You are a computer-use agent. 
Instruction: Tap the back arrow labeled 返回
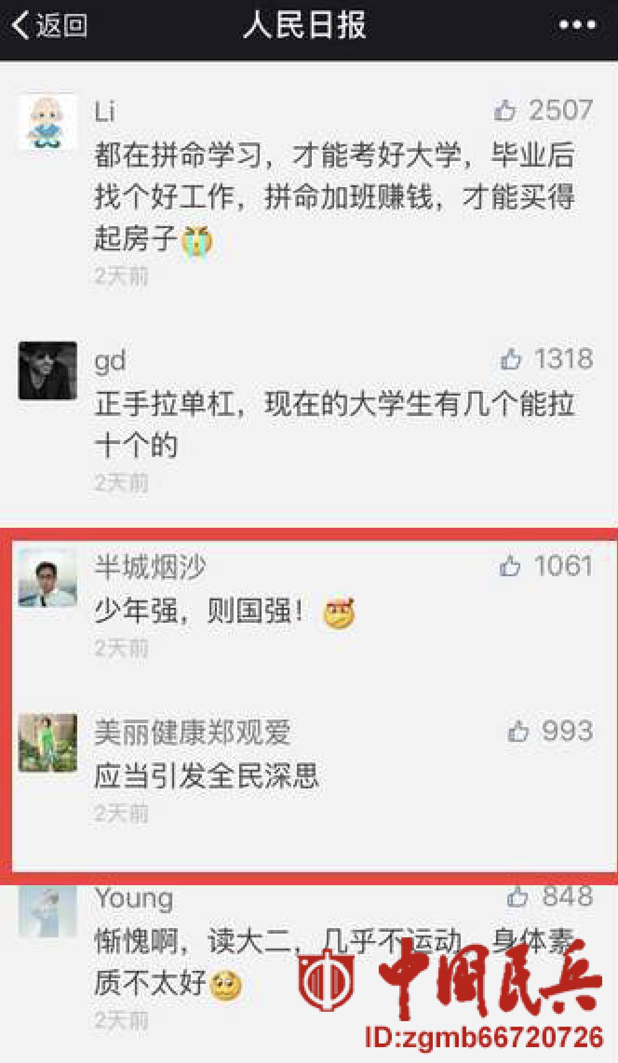[x=48, y=25]
